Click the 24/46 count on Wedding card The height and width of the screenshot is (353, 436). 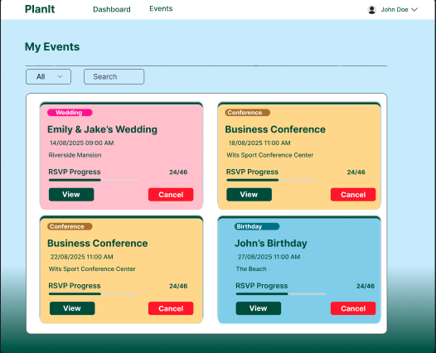[x=178, y=172]
